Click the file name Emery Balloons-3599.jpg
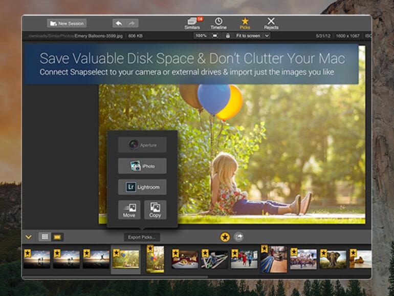Screen dimensions: 394x296 tap(98, 36)
